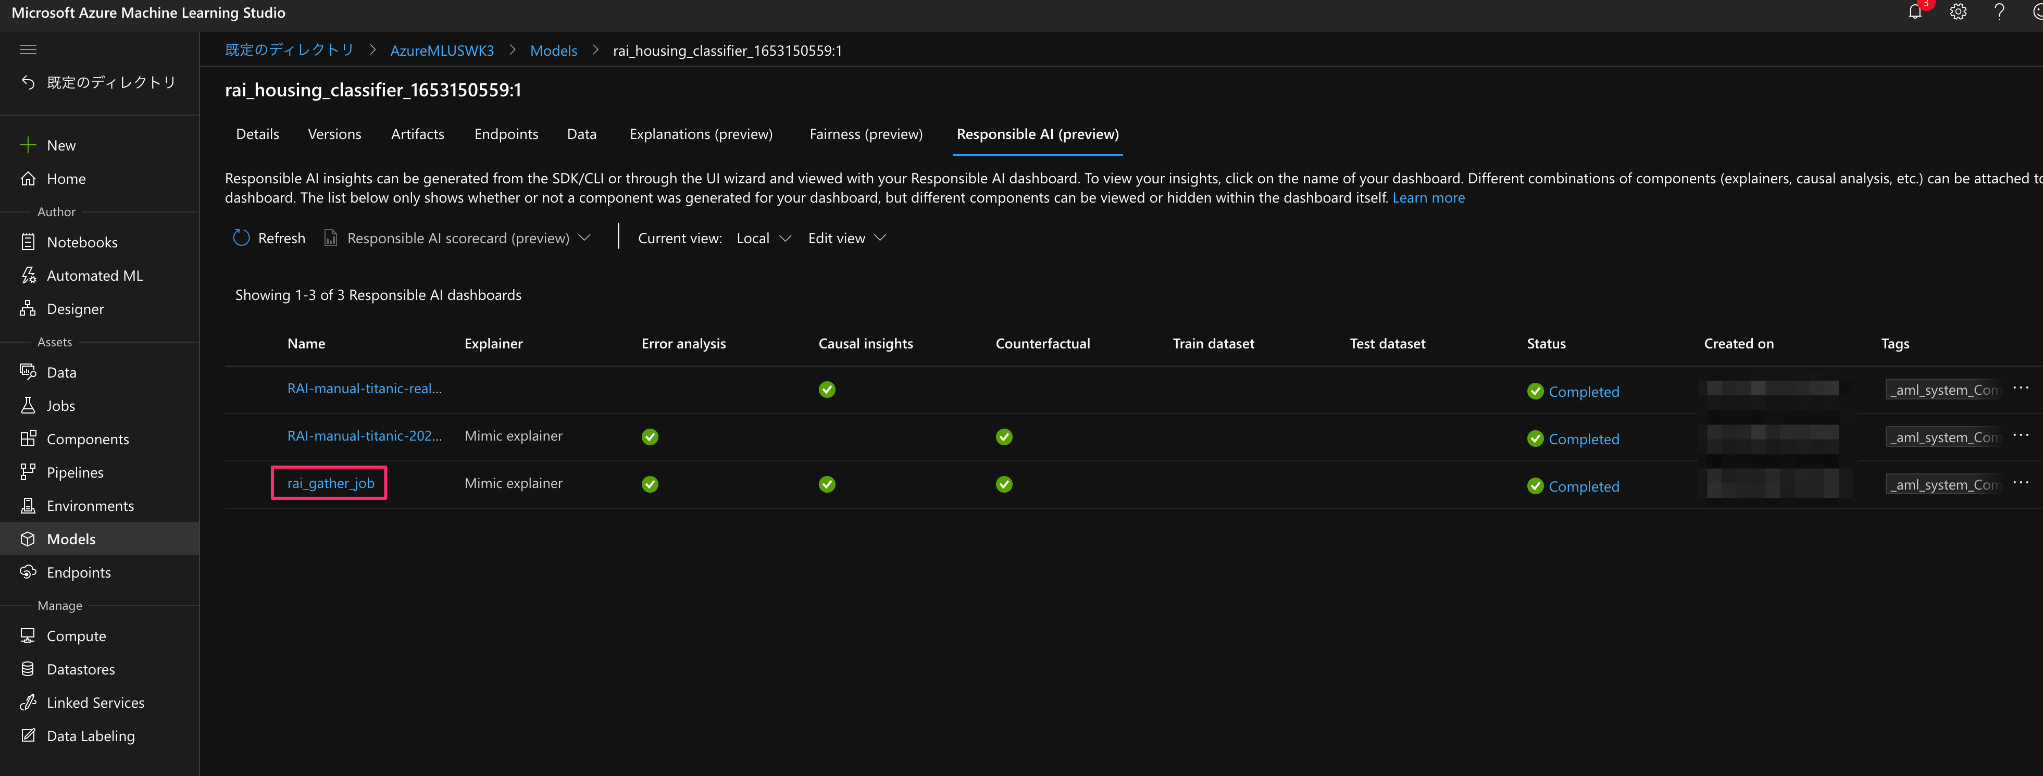The width and height of the screenshot is (2043, 776).
Task: Expand the Edit view menu
Action: pyautogui.click(x=846, y=238)
